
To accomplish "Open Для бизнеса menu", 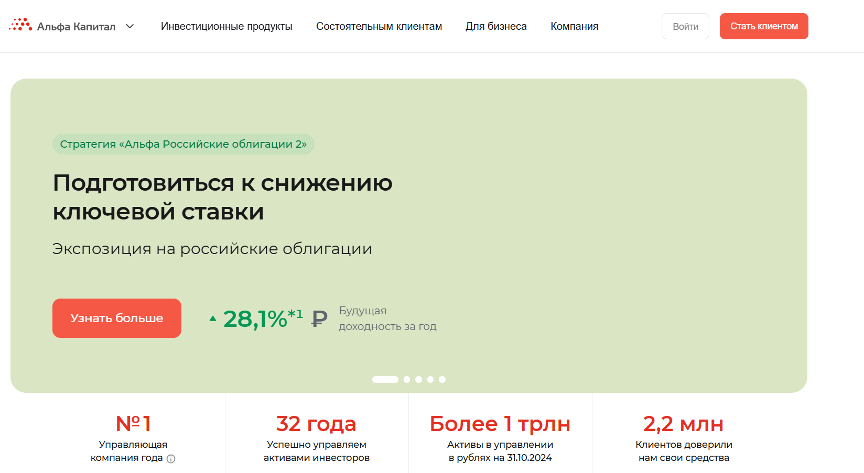I will 496,26.
